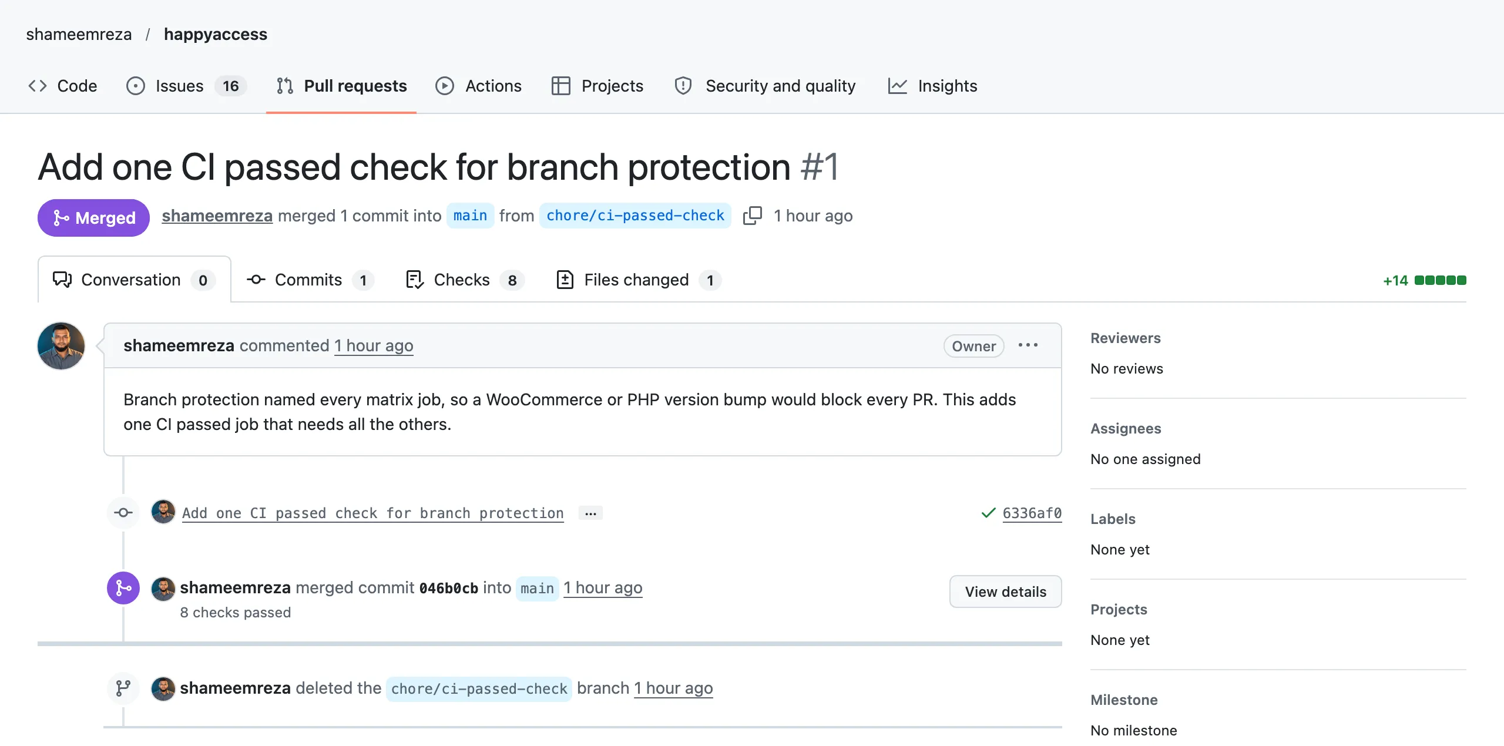The width and height of the screenshot is (1504, 746).
Task: Click the Conversation speech-bubble icon
Action: (62, 280)
